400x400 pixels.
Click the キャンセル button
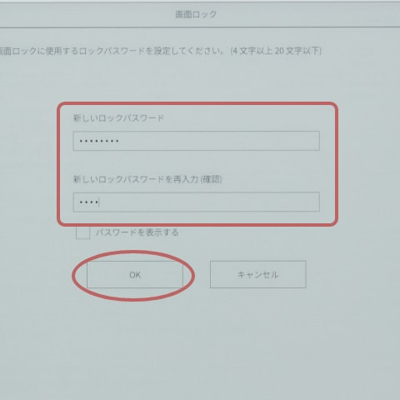pos(258,274)
